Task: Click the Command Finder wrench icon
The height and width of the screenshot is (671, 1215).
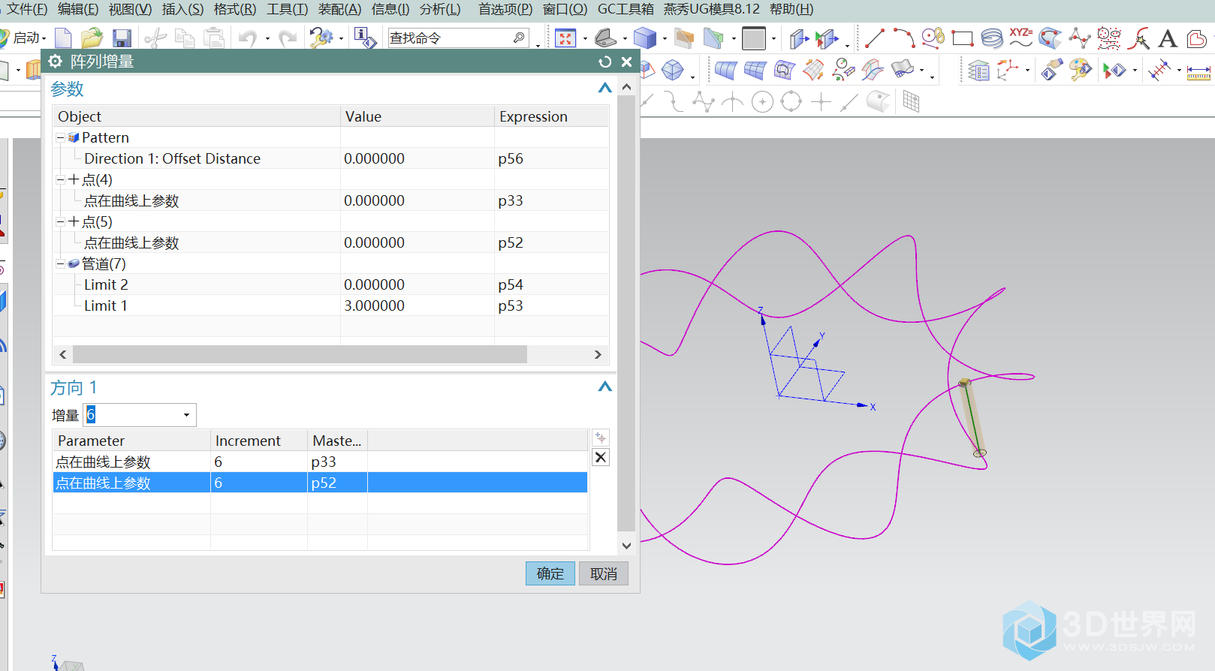Action: tap(321, 38)
